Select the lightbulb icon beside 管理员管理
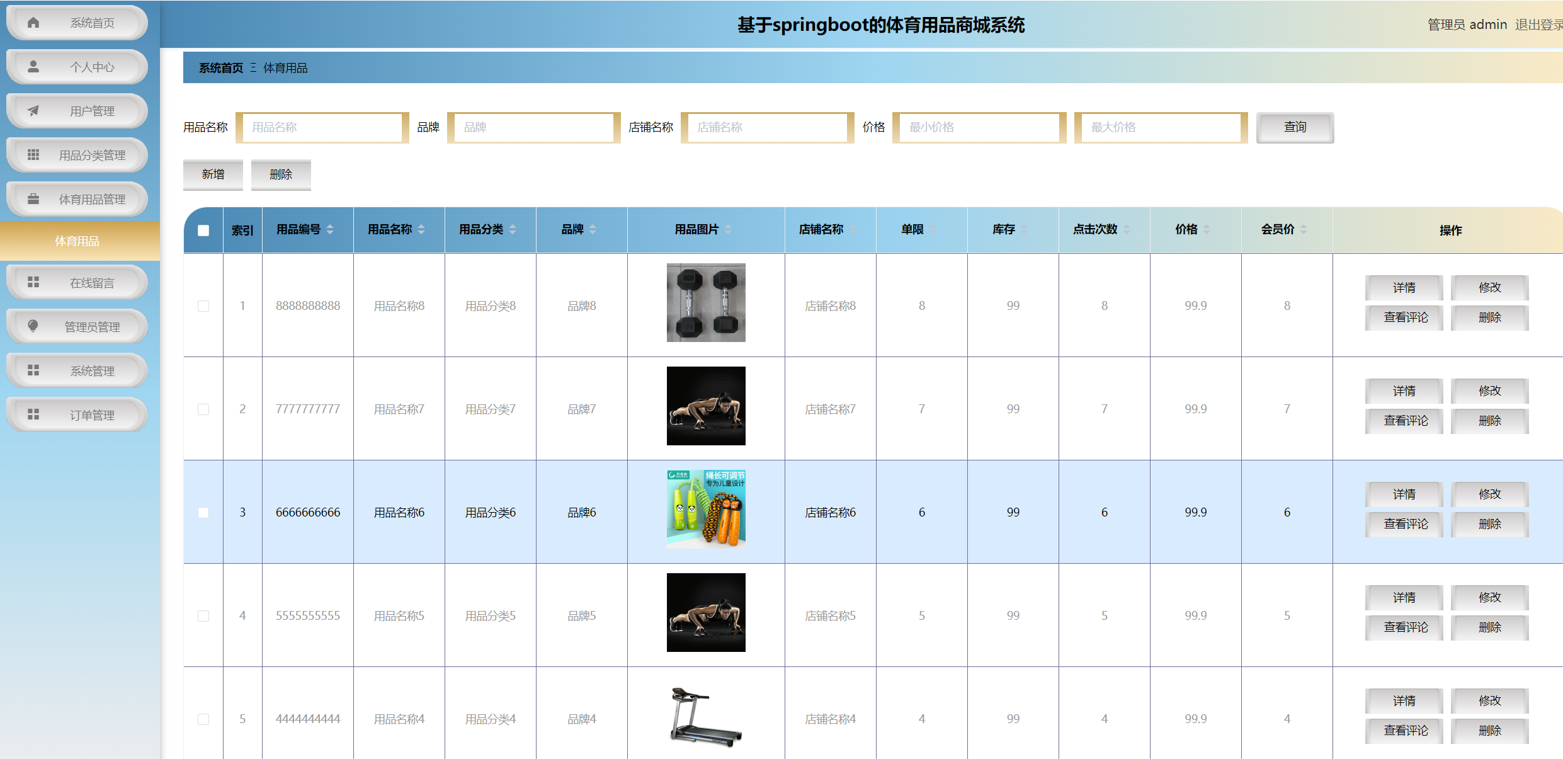This screenshot has width=1563, height=759. pos(33,326)
